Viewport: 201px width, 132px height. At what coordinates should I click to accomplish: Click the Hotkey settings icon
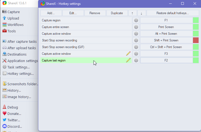pyautogui.click(x=5, y=73)
